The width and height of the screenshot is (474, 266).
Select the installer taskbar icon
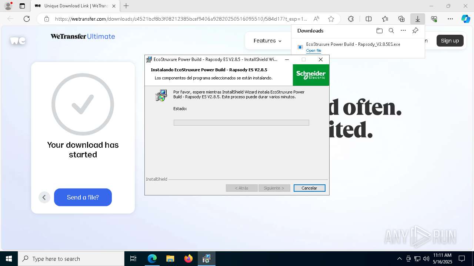click(x=206, y=259)
